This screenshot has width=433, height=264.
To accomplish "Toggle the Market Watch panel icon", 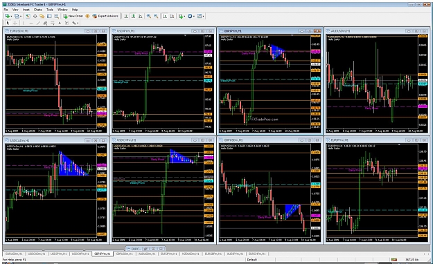I will tap(28, 16).
